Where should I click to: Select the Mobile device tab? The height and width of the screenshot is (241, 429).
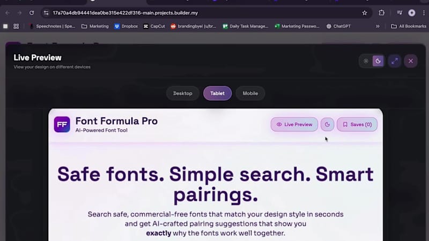(x=250, y=93)
